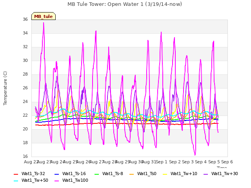Select Wat1_Tw+50 legend label
Screen dimensions: 251x188
(35, 180)
